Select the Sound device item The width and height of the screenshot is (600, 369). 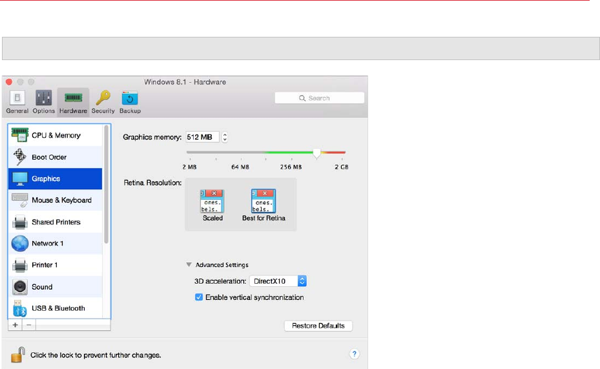pos(55,287)
